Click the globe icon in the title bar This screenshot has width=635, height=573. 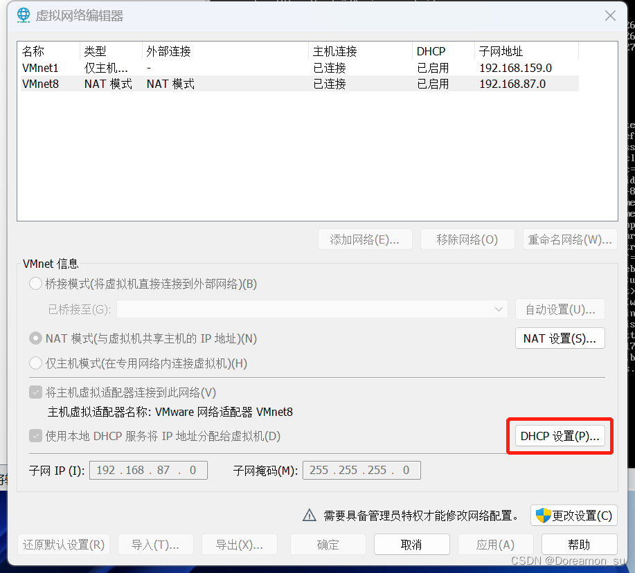24,15
